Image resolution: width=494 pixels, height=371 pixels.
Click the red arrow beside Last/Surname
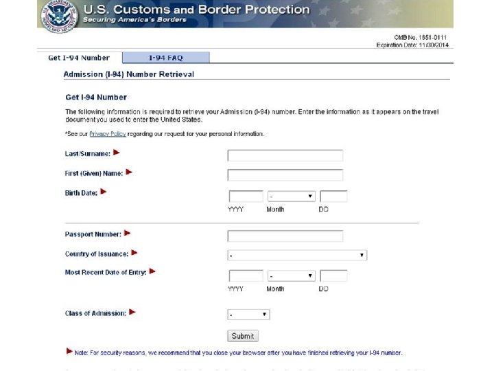point(117,153)
